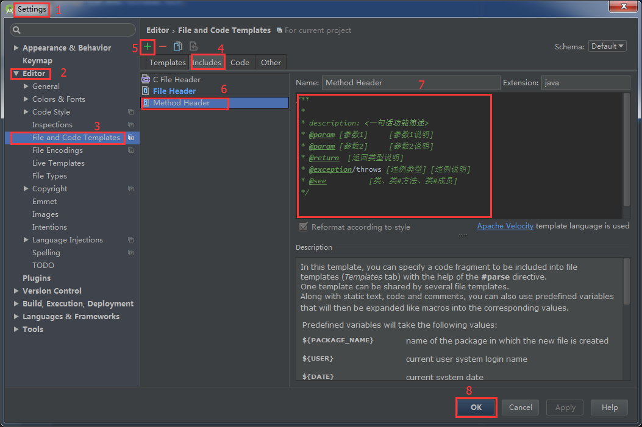This screenshot has height=427, width=642.
Task: Create a new template with the plus icon
Action: (147, 46)
